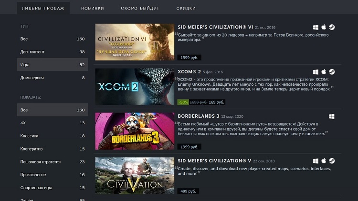Viewport: 358px width, 201px height.
Task: Click SteamOS icon for Civilization V
Action: click(x=332, y=161)
